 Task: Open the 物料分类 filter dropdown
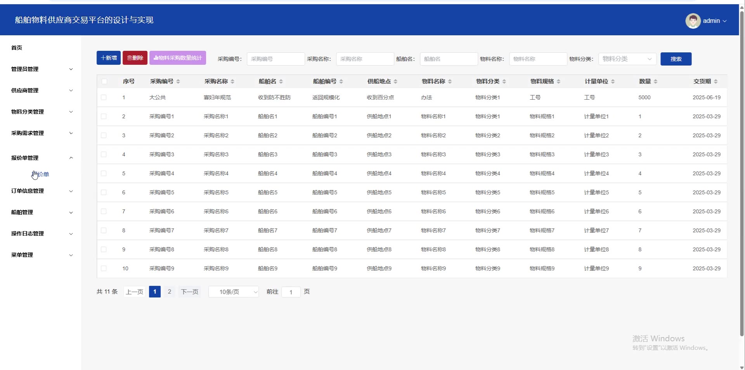[x=627, y=59]
